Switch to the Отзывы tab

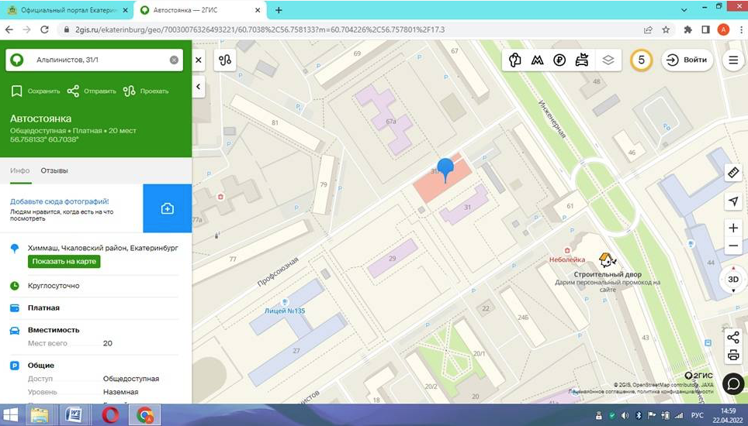[54, 170]
